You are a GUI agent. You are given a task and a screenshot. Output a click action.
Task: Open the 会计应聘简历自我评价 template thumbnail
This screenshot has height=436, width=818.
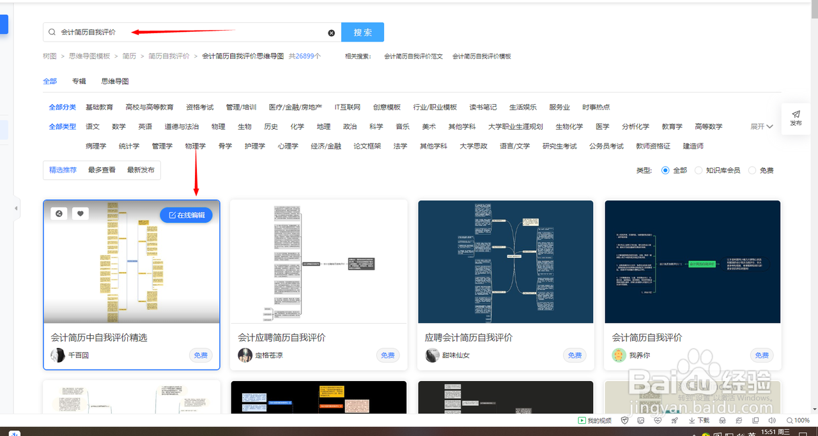(318, 262)
